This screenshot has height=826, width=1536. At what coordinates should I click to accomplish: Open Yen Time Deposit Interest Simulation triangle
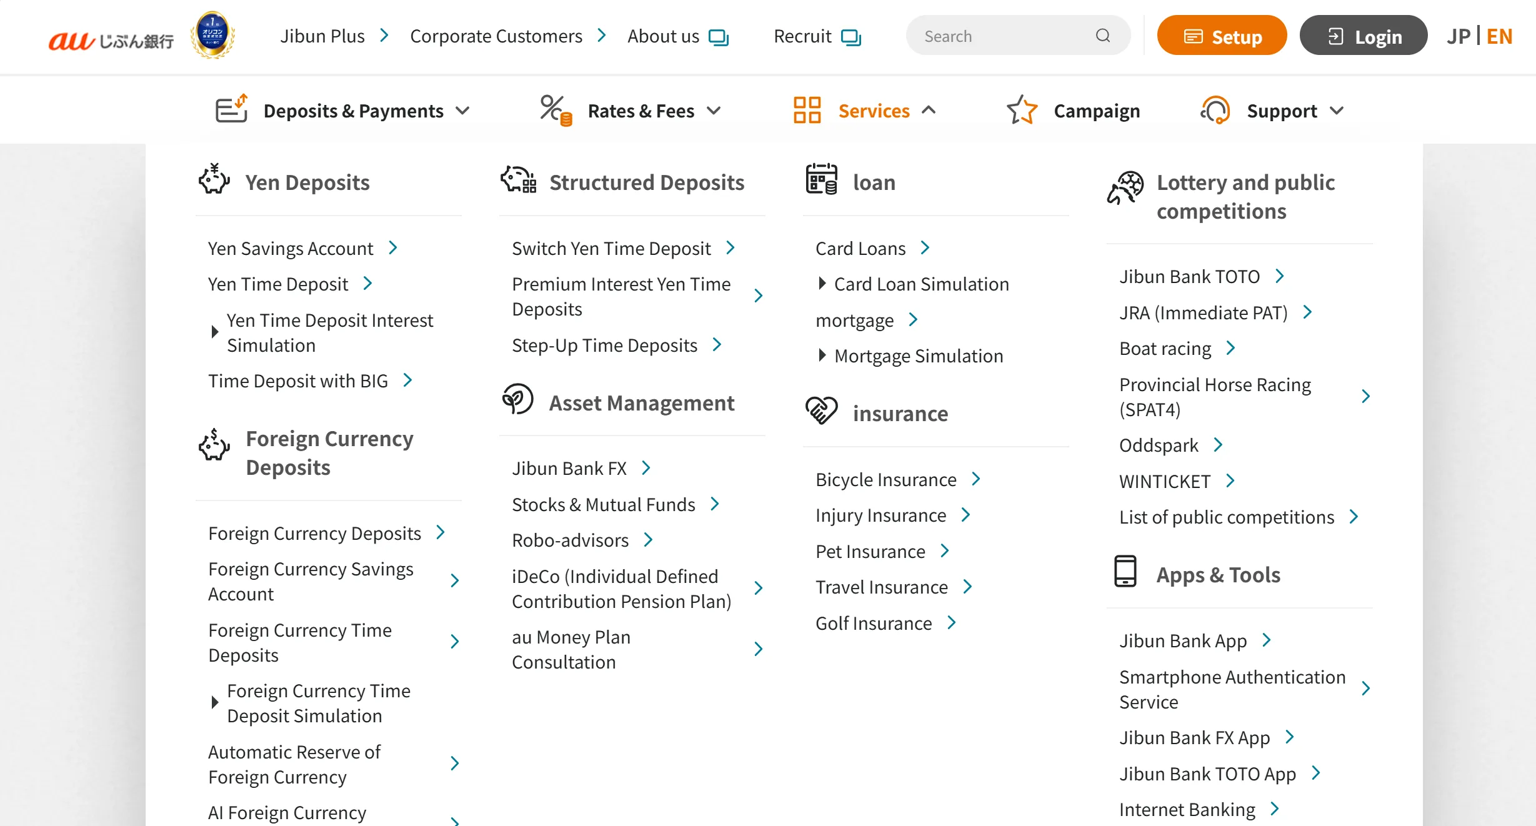point(214,332)
